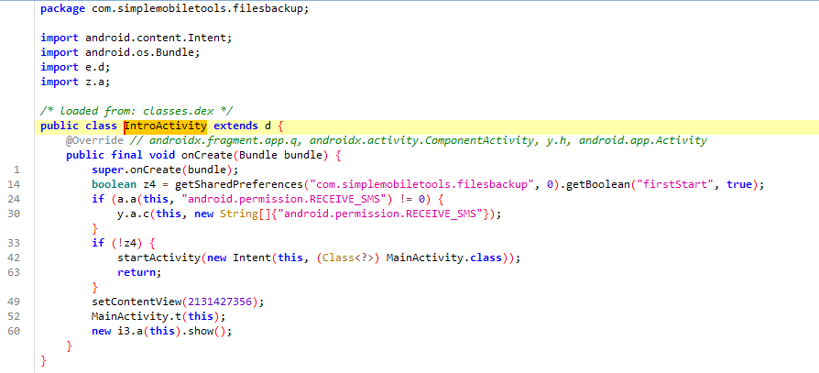Click the setContentView method call
The height and width of the screenshot is (373, 819).
coord(136,302)
